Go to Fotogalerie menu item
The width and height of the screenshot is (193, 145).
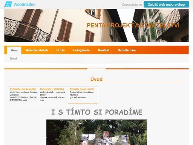coord(81,50)
